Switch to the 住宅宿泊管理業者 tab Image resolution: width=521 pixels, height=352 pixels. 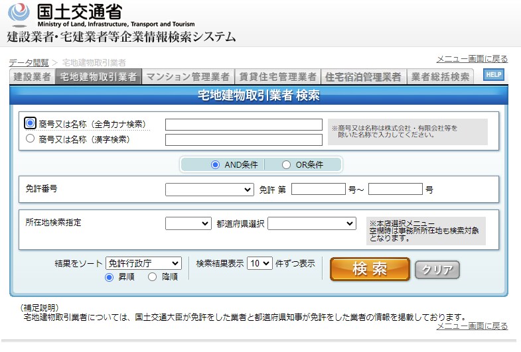coord(363,77)
